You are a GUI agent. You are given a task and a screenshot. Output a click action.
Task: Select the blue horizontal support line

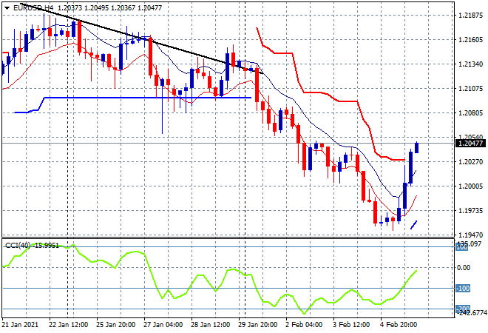click(148, 98)
